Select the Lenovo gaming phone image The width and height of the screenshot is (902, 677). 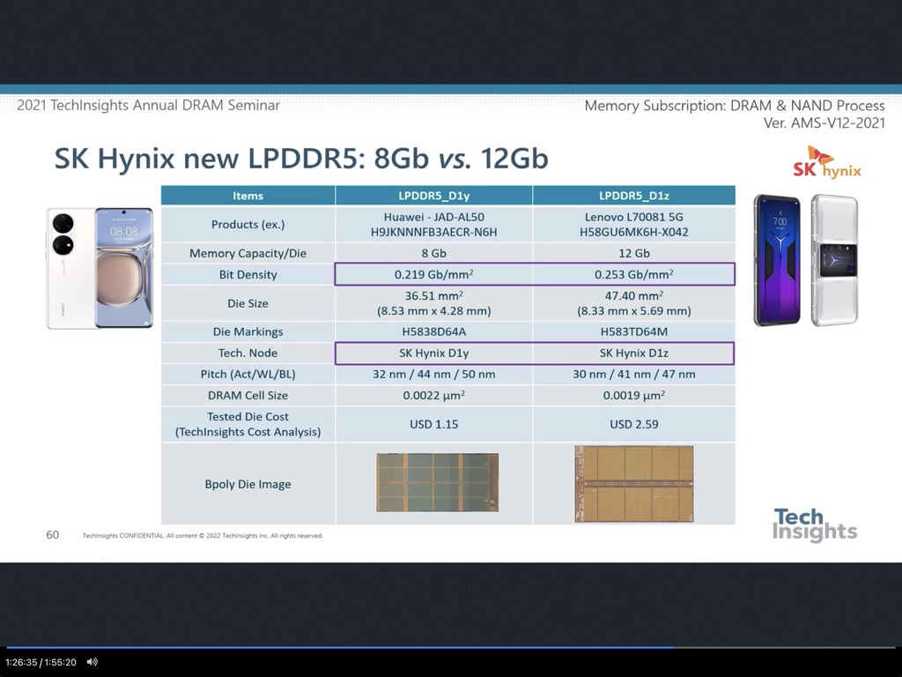805,260
